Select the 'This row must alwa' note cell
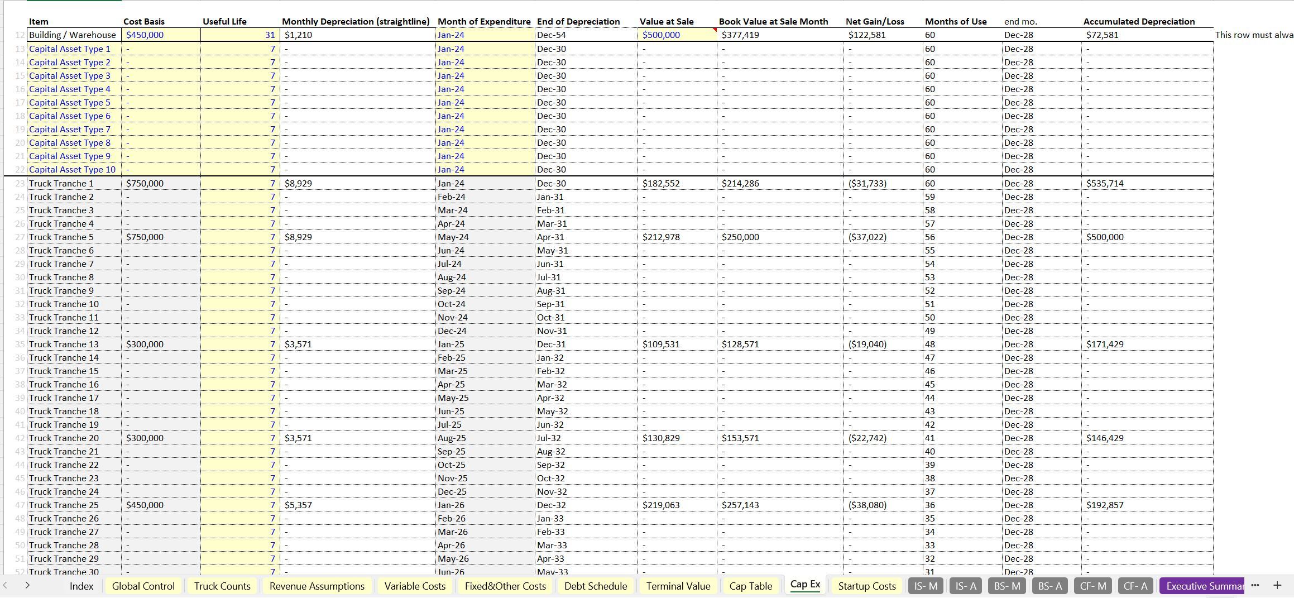Screen dimensions: 1294x598 coord(1254,35)
